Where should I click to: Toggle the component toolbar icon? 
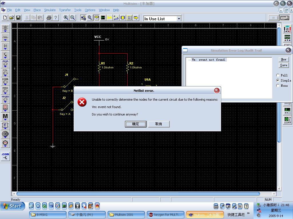pos(83,18)
